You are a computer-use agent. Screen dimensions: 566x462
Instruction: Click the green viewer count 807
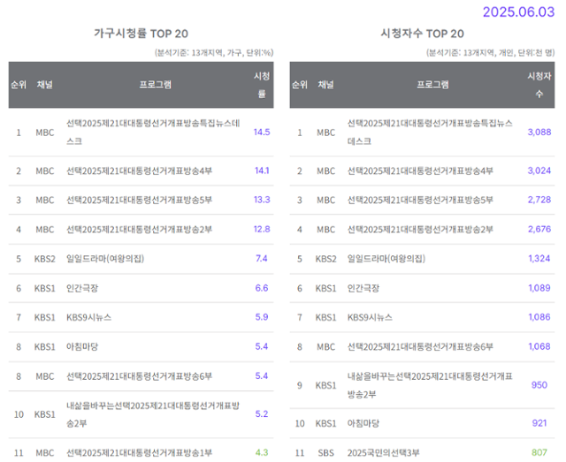click(x=539, y=452)
